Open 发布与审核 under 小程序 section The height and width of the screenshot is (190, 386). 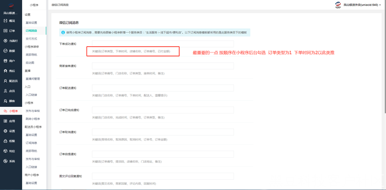pos(33,111)
